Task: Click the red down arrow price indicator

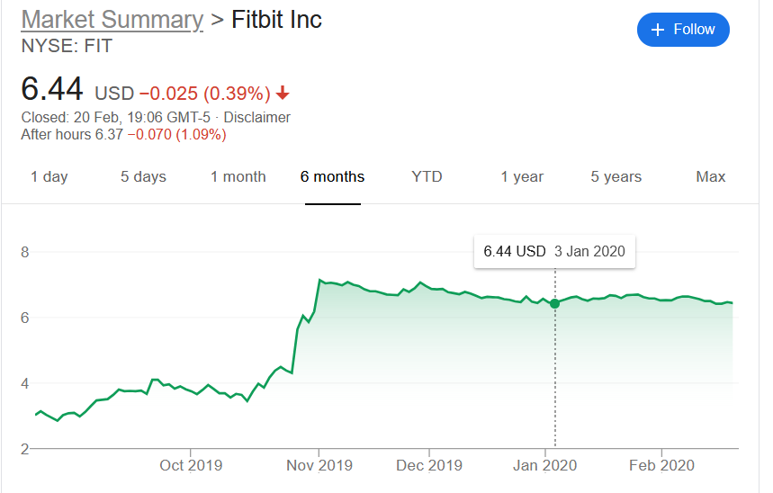Action: [x=283, y=94]
